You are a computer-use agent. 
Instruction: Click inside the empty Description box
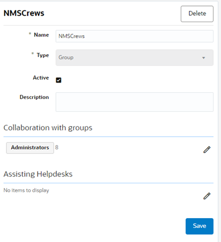(135, 102)
